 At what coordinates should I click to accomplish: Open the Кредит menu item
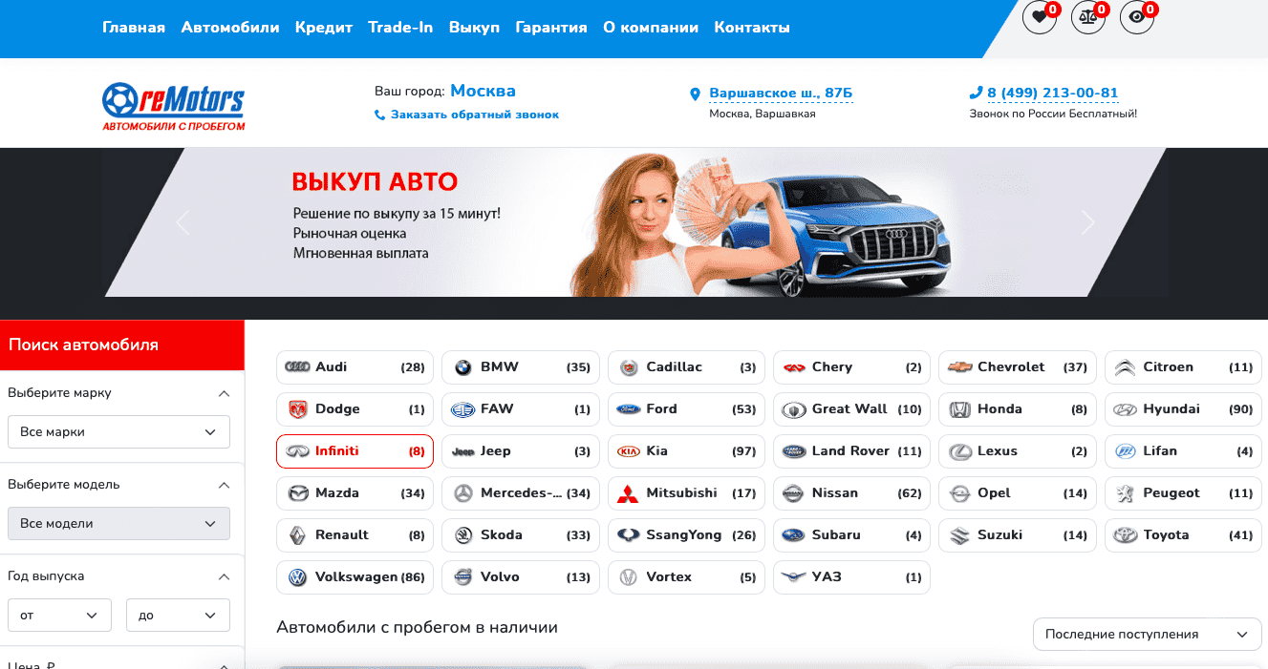click(x=323, y=27)
